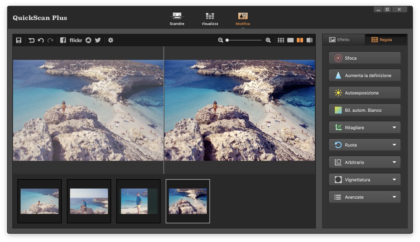Viewport: 420px width, 242px height.
Task: Share the photo to Twitter
Action: coord(98,40)
